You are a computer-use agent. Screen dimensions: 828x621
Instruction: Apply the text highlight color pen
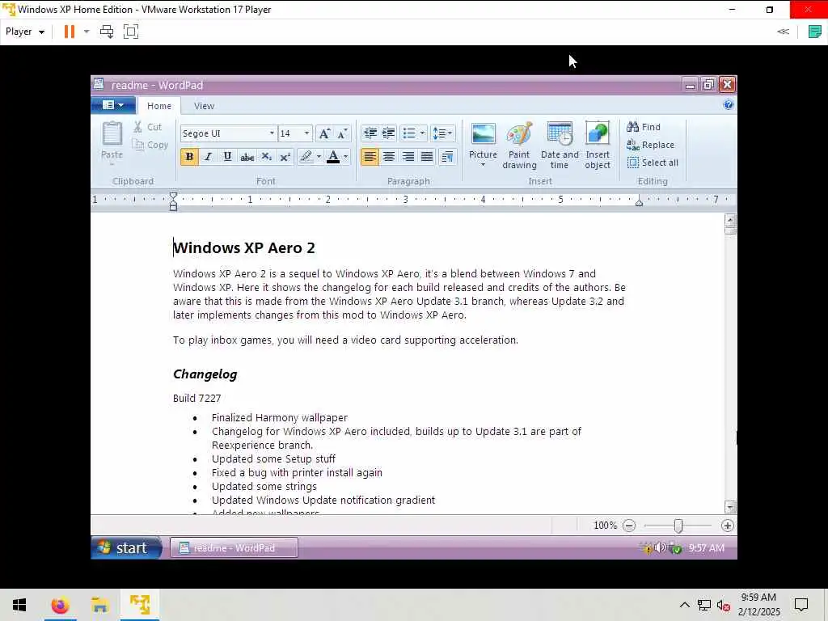pos(306,157)
